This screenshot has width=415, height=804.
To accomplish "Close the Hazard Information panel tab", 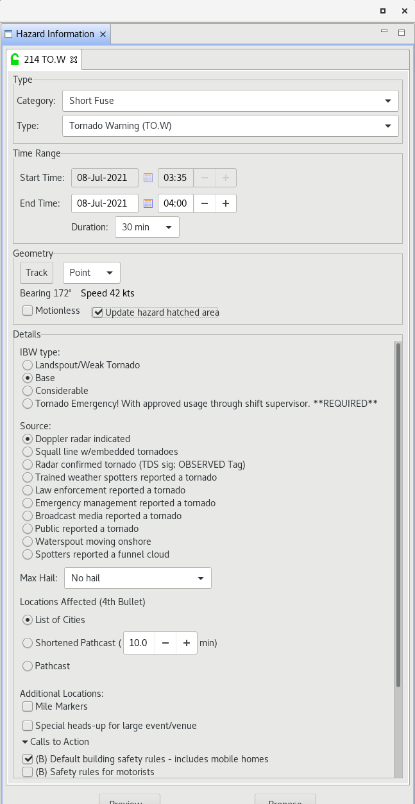I will [103, 34].
